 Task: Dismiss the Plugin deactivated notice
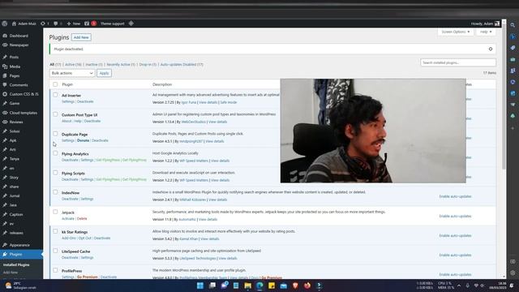[x=490, y=49]
